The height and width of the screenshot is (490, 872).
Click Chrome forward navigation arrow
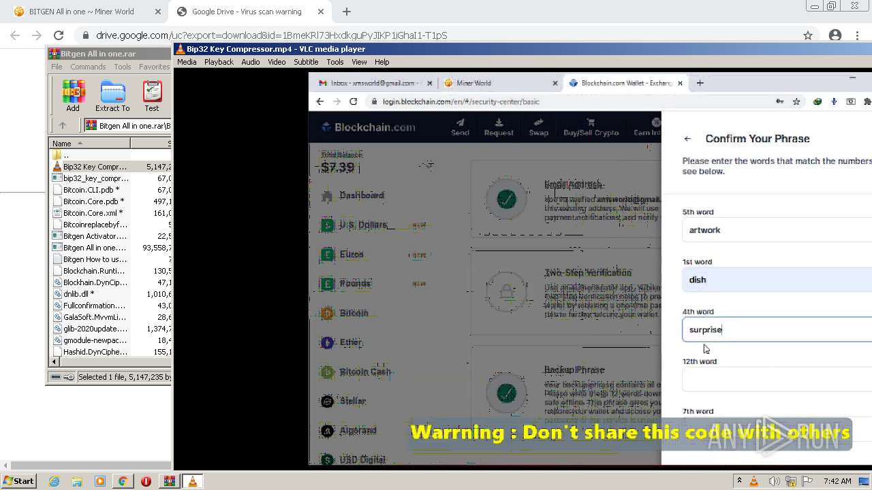37,35
